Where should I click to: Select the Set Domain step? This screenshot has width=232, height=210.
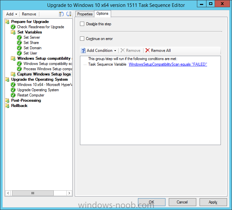(x=32, y=48)
